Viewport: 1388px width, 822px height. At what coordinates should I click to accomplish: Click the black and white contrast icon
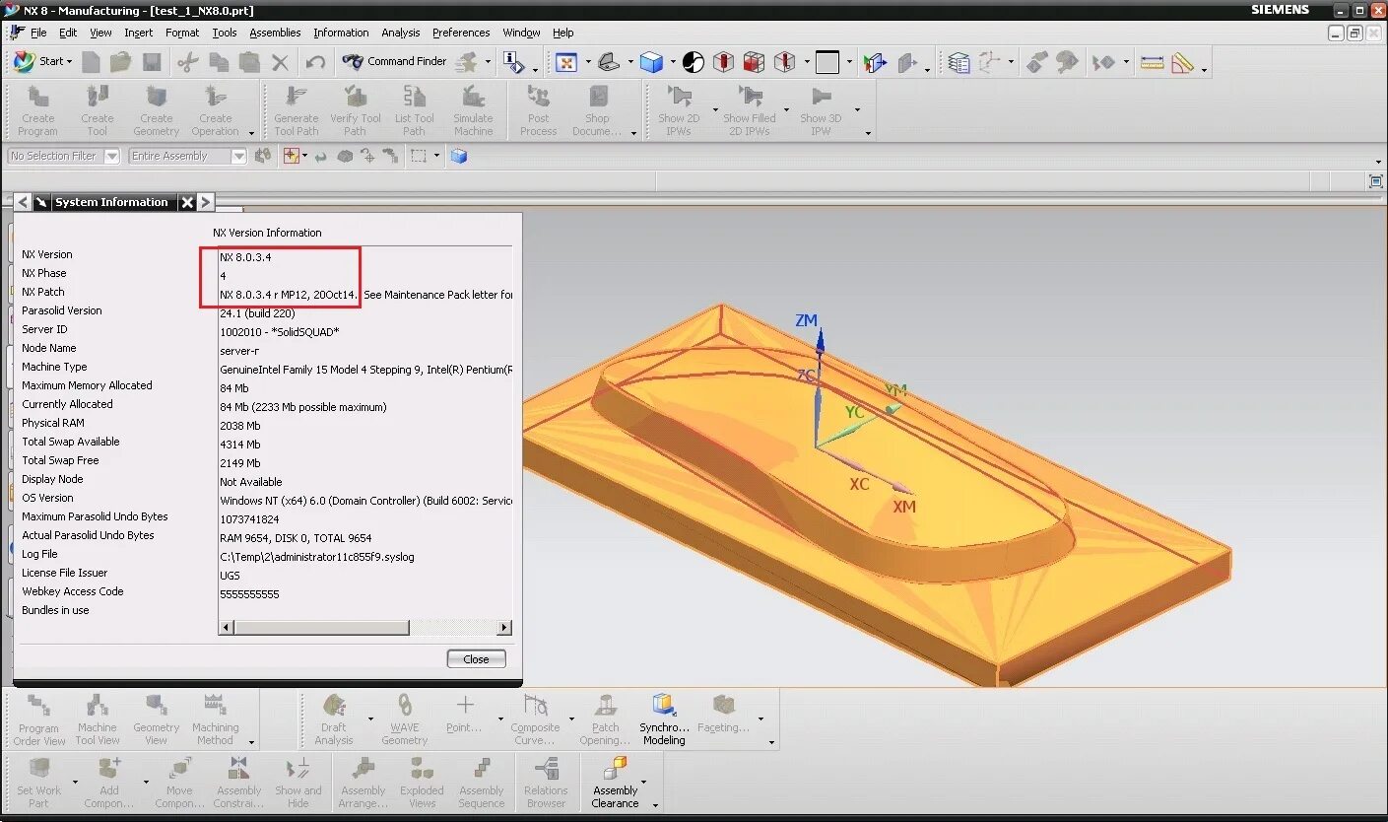click(694, 62)
